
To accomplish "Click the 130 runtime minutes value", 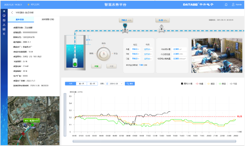I will point(141,65).
